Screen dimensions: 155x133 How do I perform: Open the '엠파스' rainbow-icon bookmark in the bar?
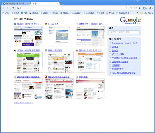pos(64,13)
